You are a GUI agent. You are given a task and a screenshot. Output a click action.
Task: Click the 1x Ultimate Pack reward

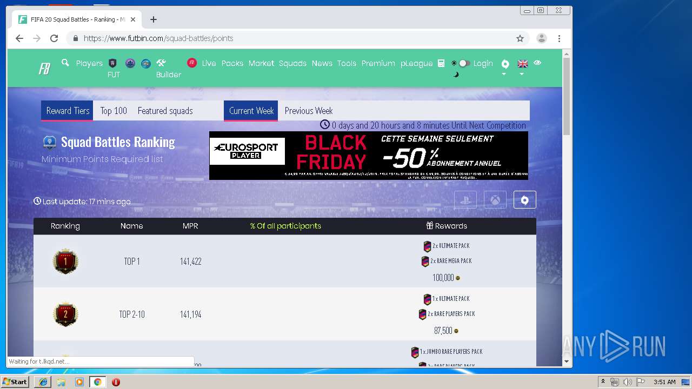pos(447,299)
